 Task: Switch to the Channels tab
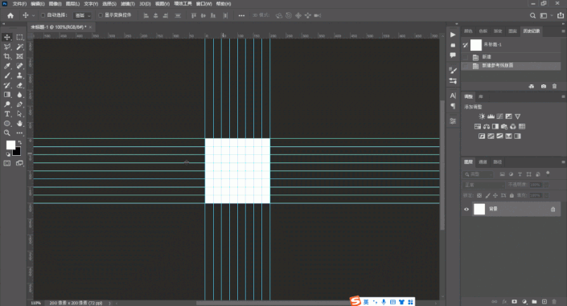tap(483, 162)
